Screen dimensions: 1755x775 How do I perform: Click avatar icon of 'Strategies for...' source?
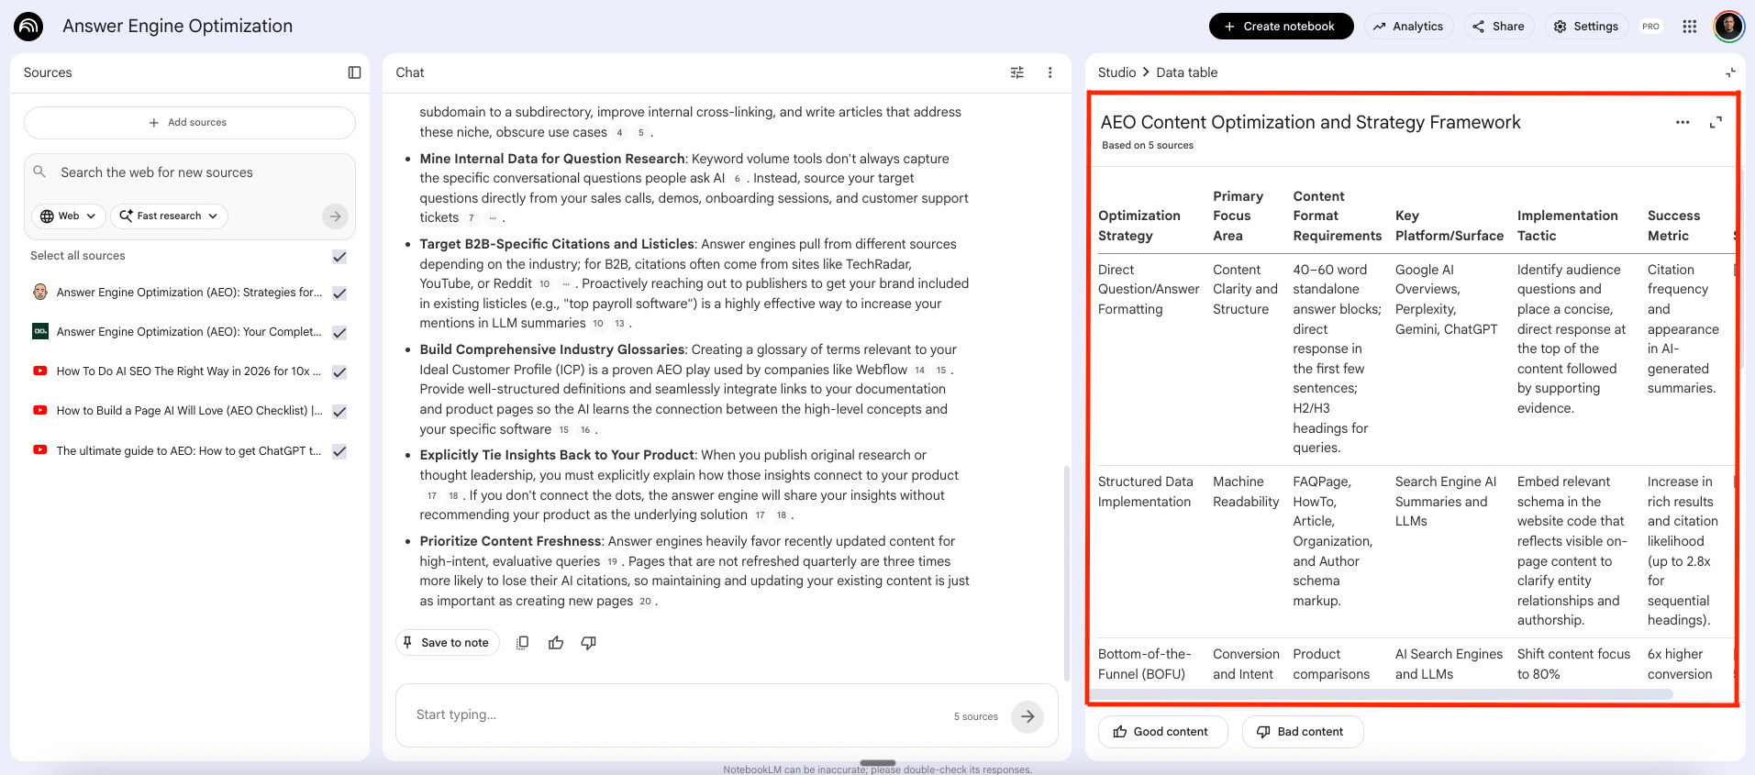click(x=40, y=292)
